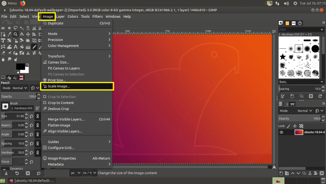Choose Scale Image... from the Image menu

pyautogui.click(x=59, y=86)
